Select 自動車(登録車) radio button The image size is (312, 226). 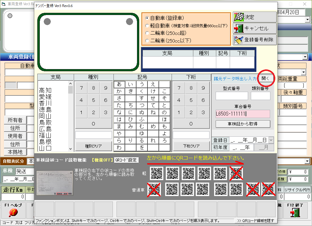point(147,18)
